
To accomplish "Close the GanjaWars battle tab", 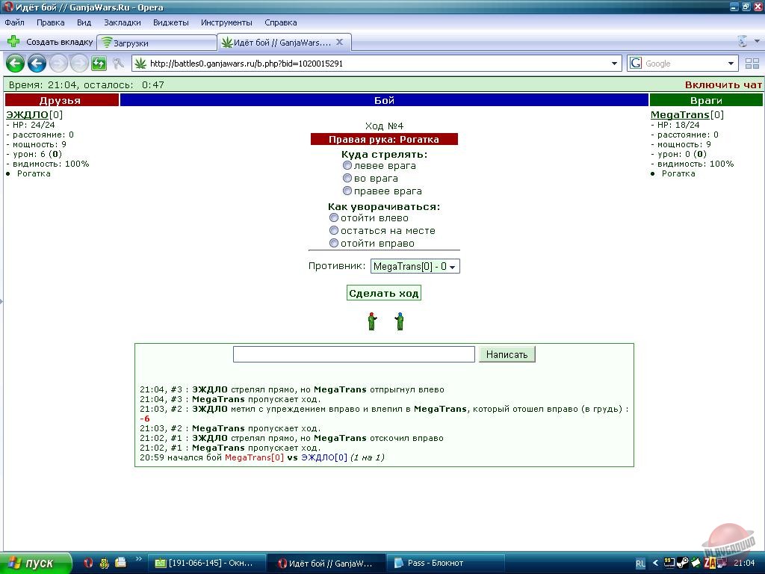I will [x=339, y=43].
